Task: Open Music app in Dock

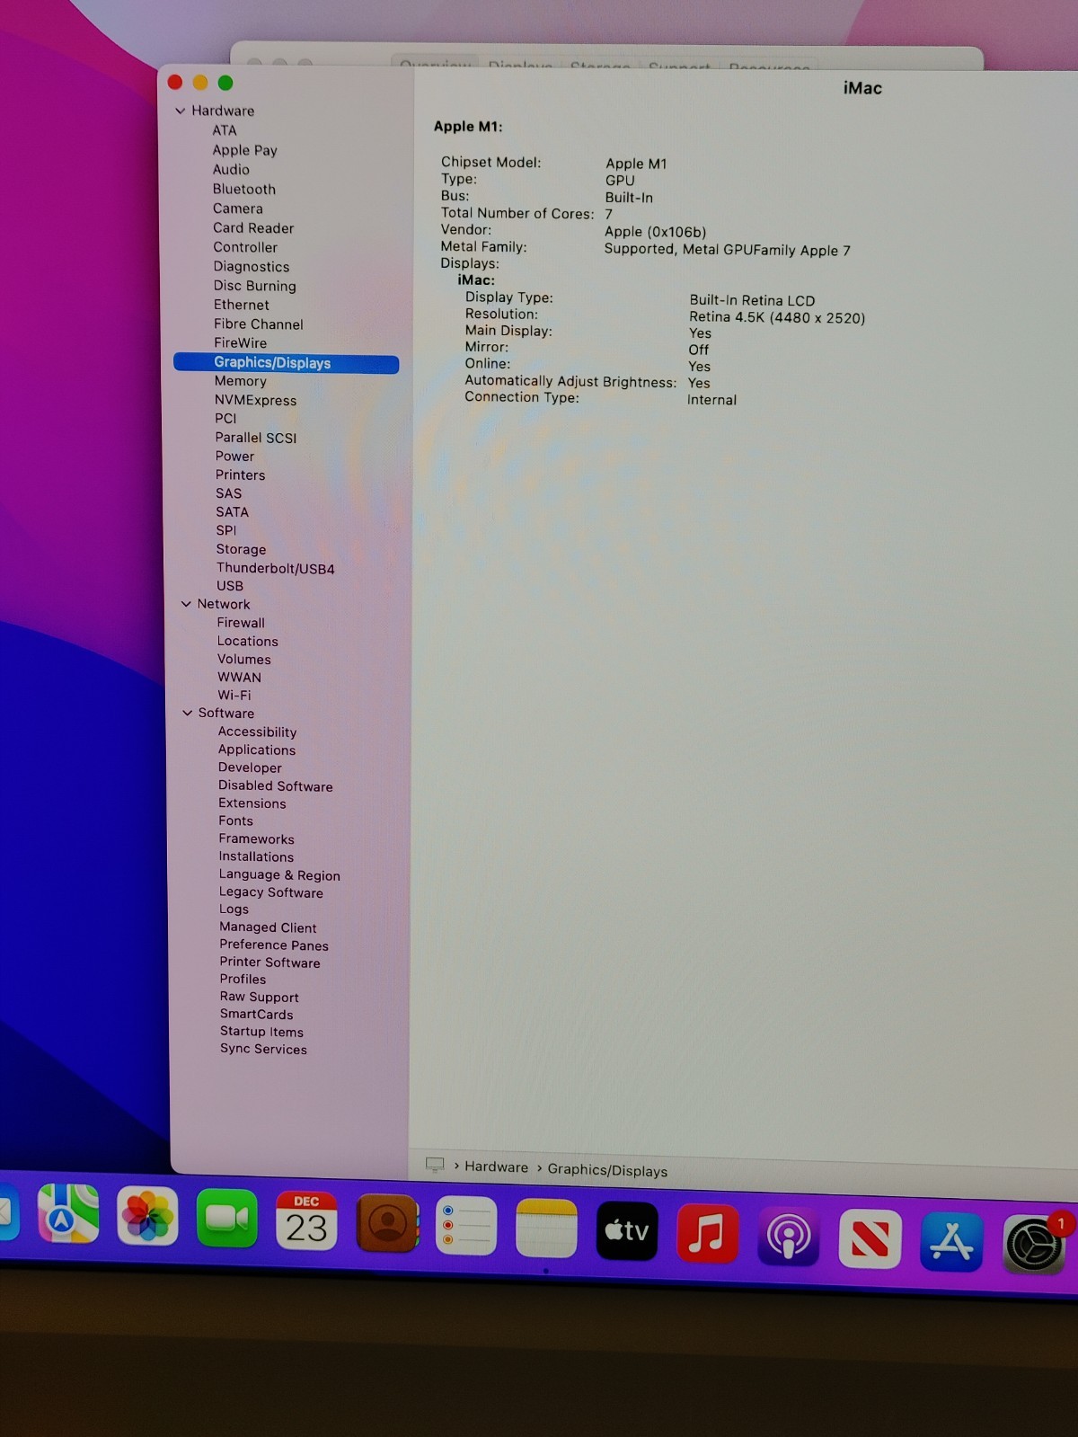Action: (x=707, y=1233)
